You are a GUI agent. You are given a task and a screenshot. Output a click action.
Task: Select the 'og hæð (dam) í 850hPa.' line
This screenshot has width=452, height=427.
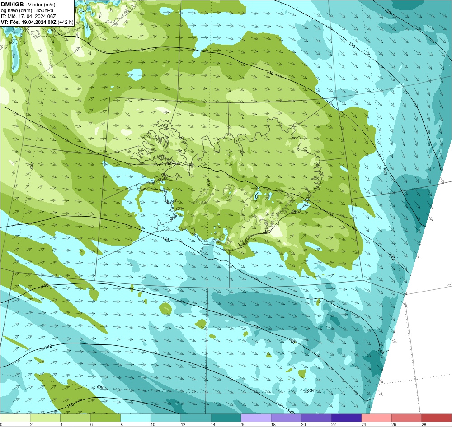(28, 10)
